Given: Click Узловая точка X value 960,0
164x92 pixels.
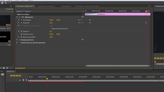Looking at the screenshot, I should click(51, 34).
